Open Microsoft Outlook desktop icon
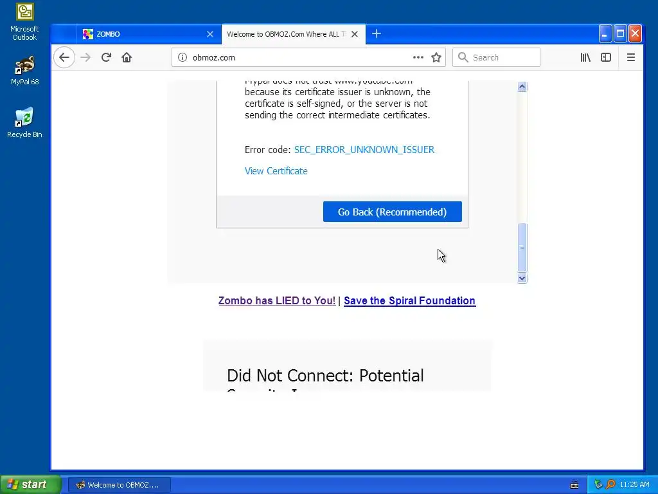The image size is (658, 494). click(x=24, y=22)
